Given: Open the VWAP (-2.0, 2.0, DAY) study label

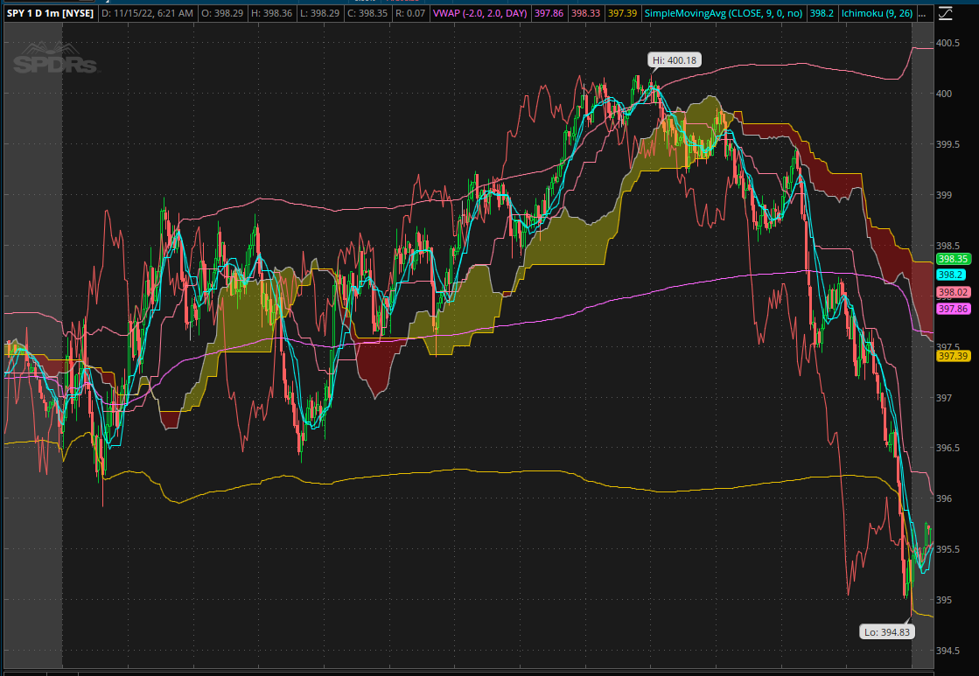Looking at the screenshot, I should (x=480, y=13).
